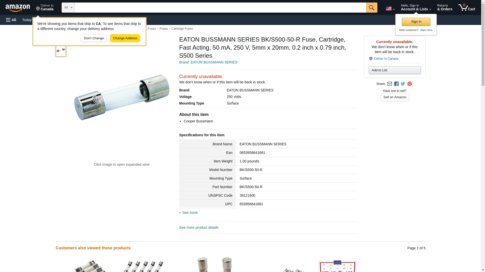Open the search category All dropdown

click(x=68, y=8)
